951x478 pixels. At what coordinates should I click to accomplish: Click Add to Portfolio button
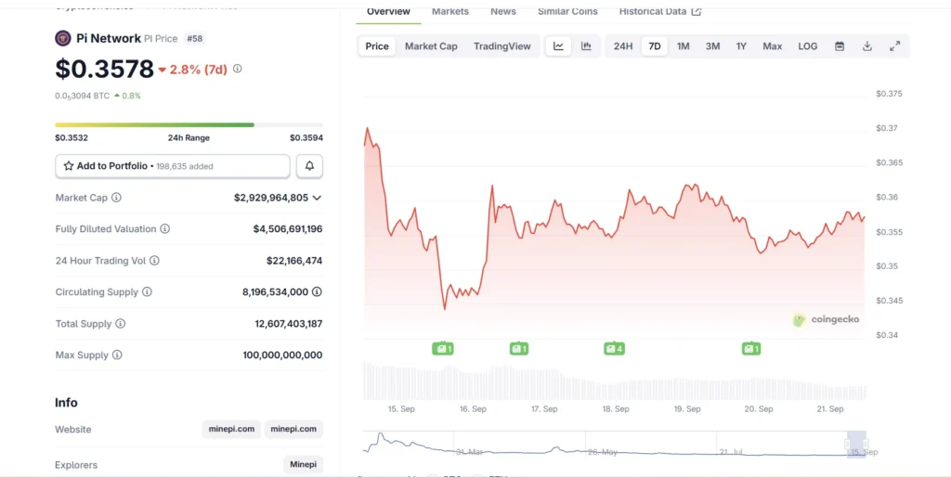[173, 166]
